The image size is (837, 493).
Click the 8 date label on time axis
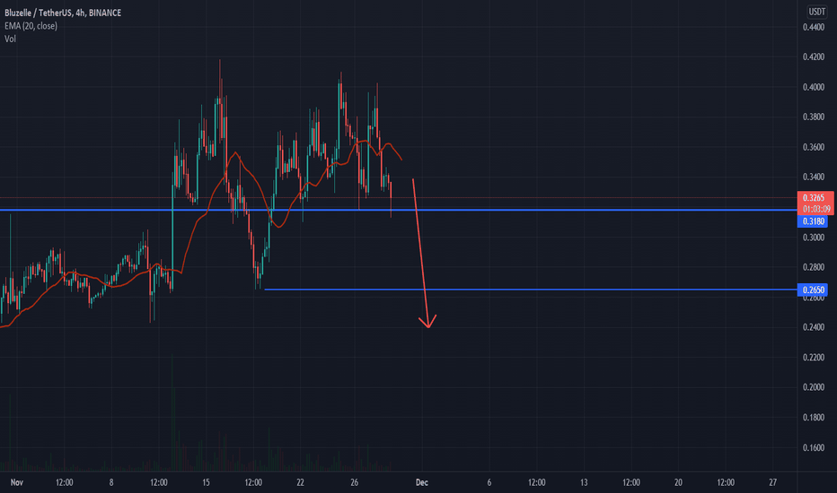(x=111, y=482)
